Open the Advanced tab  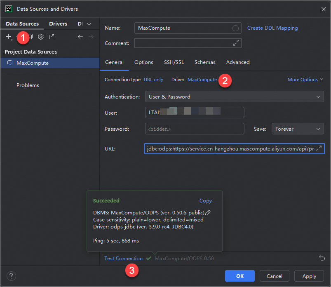[x=238, y=62]
